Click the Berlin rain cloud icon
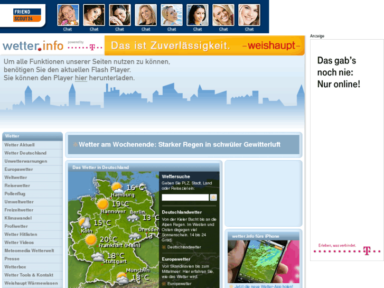The image size is (384, 288). tap(133, 218)
